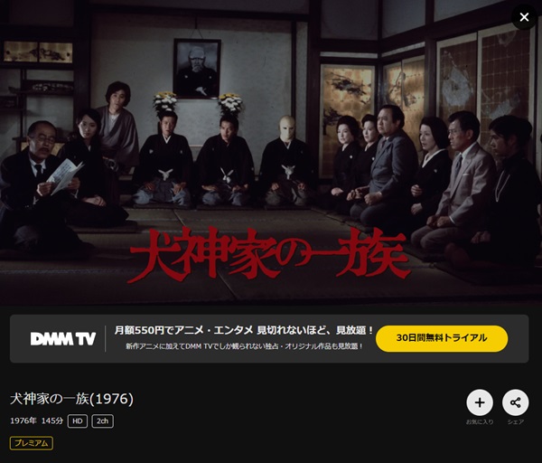Click the 145分 runtime label
The height and width of the screenshot is (463, 542).
point(52,421)
